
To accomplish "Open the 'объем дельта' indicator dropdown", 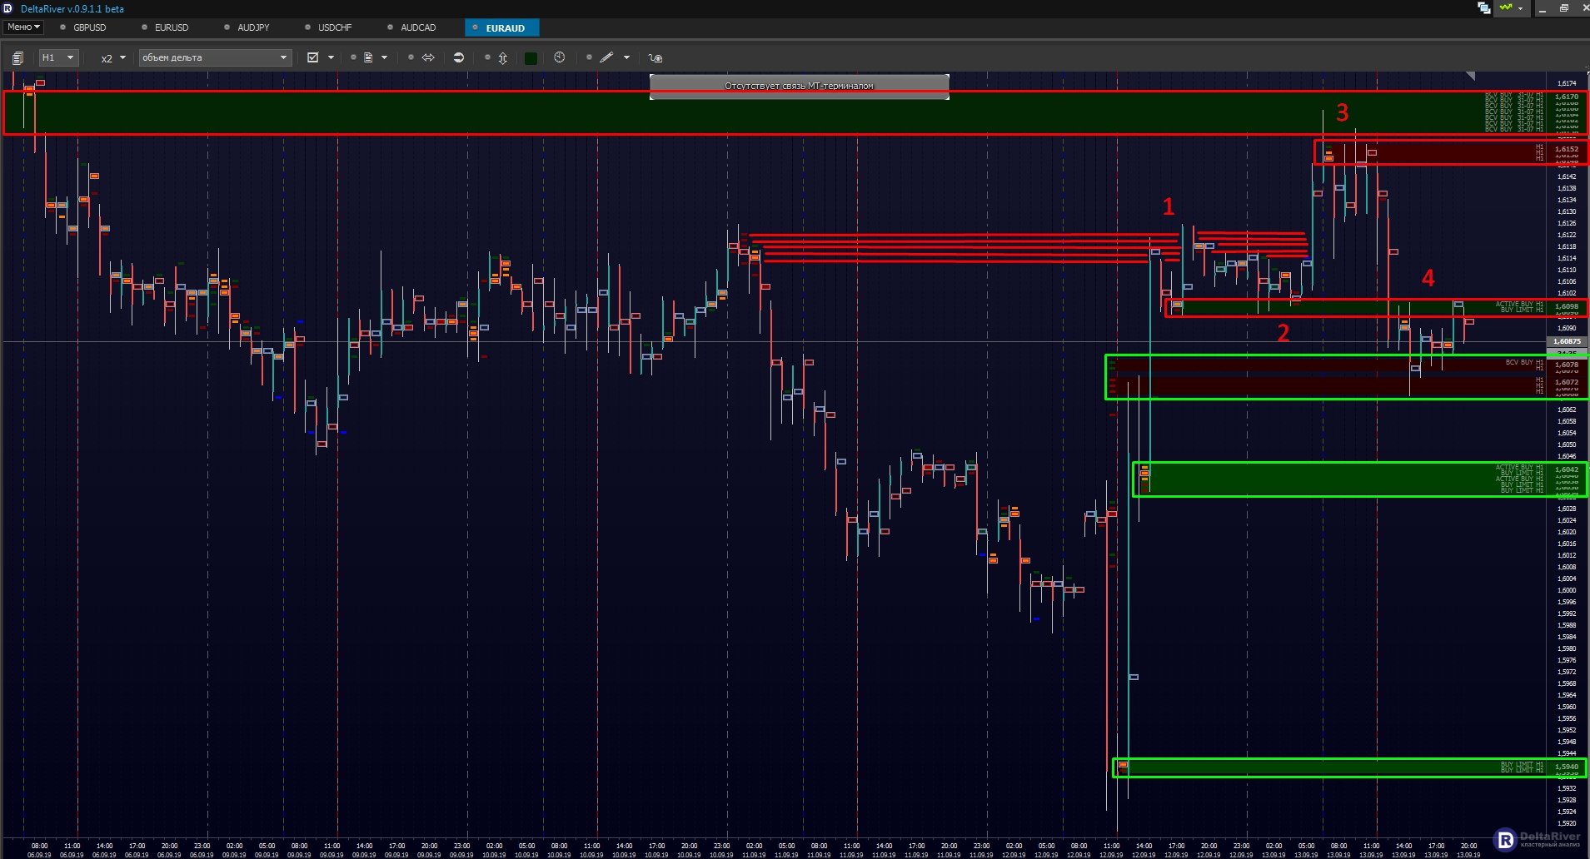I will pos(214,57).
